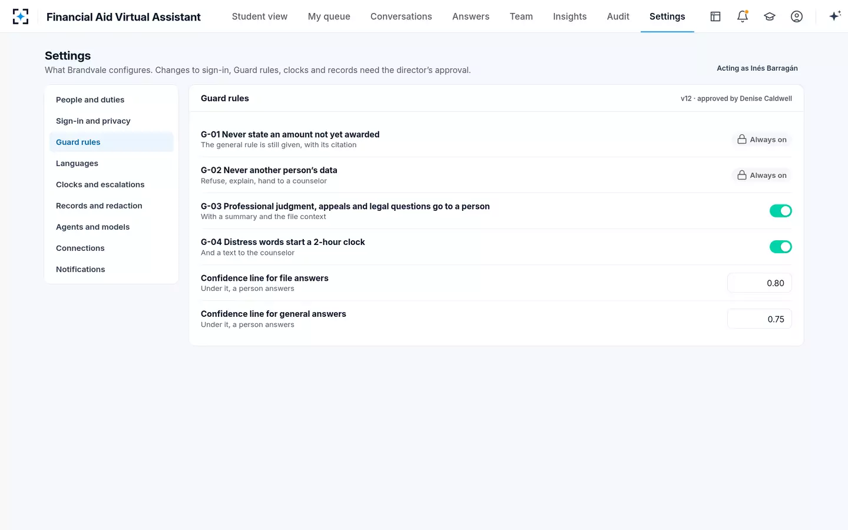Click the lock badge on rule G-01
848x530 pixels.
tap(762, 140)
